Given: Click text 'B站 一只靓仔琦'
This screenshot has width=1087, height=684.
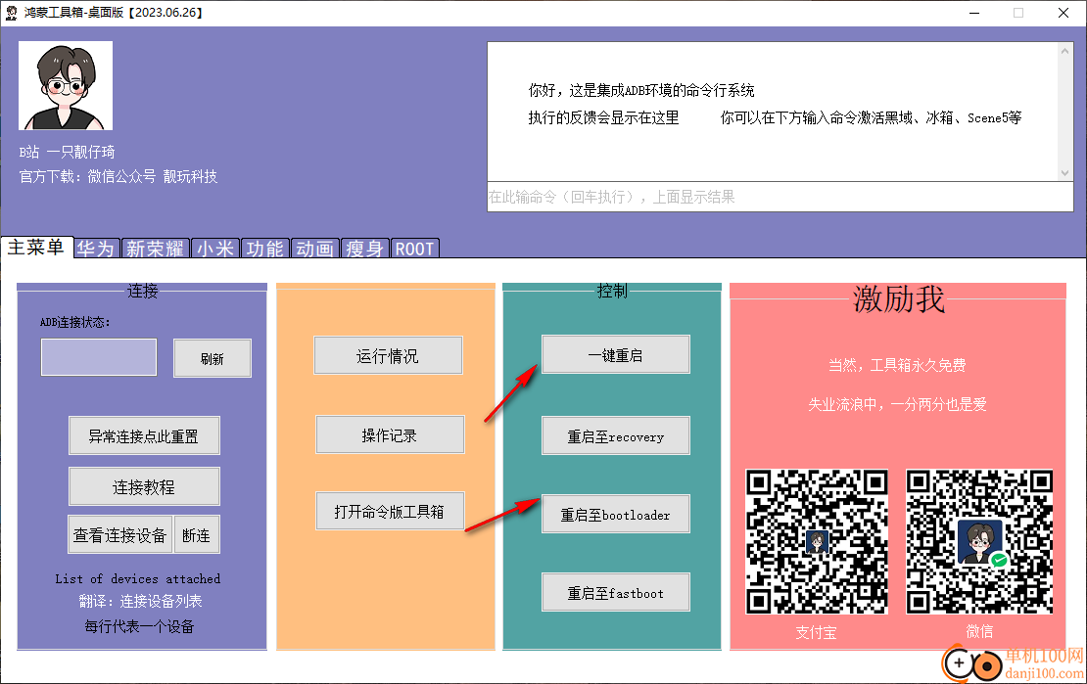Looking at the screenshot, I should [68, 152].
